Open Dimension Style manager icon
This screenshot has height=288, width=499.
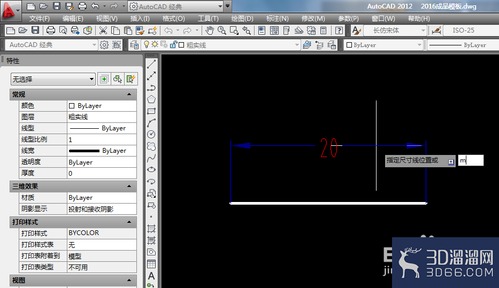click(436, 30)
